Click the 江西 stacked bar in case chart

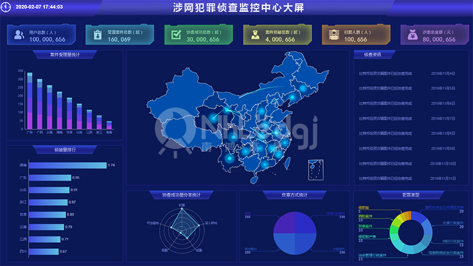(89, 120)
